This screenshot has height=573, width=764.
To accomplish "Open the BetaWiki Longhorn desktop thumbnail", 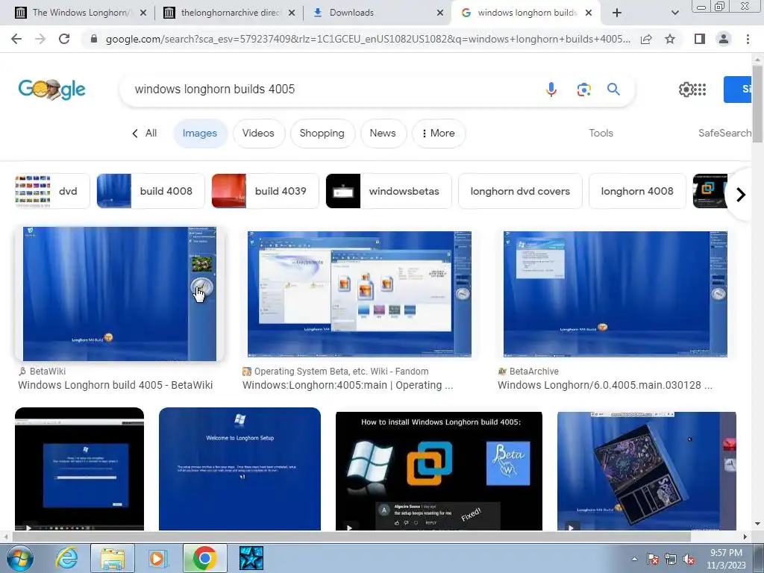I will (x=119, y=294).
